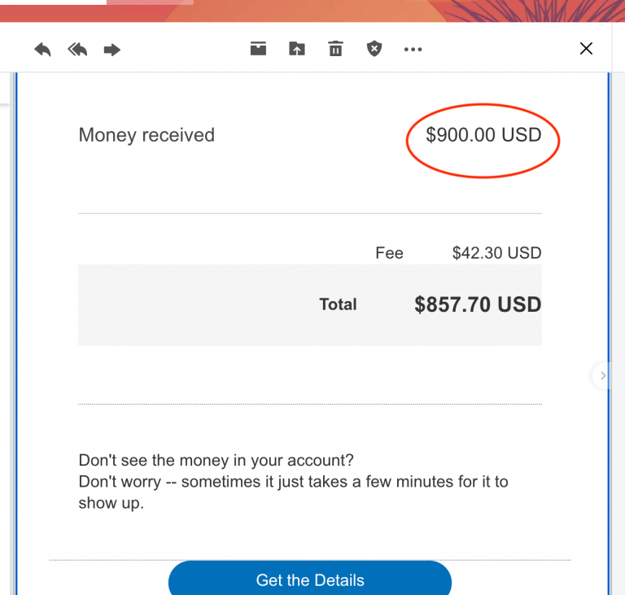Screen dimensions: 625x595
Task: Click the Fee label text
Action: point(389,253)
